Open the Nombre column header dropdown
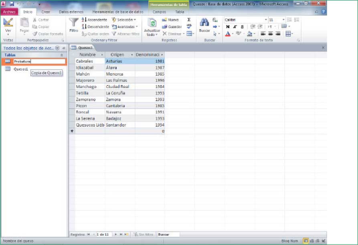 102,55
